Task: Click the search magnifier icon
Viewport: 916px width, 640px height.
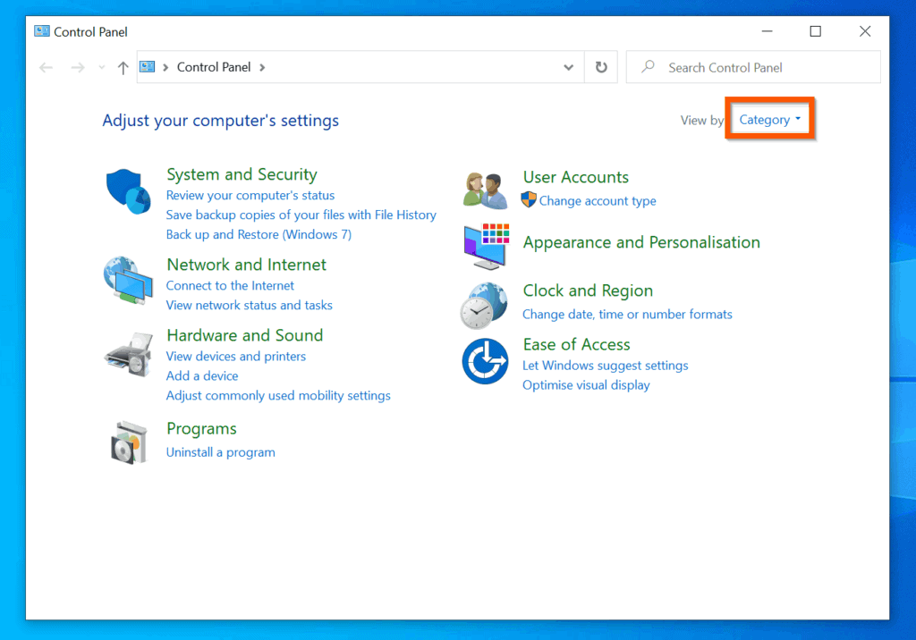Action: [x=648, y=66]
